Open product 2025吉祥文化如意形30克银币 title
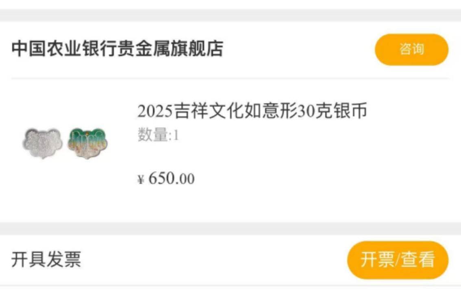The image size is (461, 293). click(252, 111)
